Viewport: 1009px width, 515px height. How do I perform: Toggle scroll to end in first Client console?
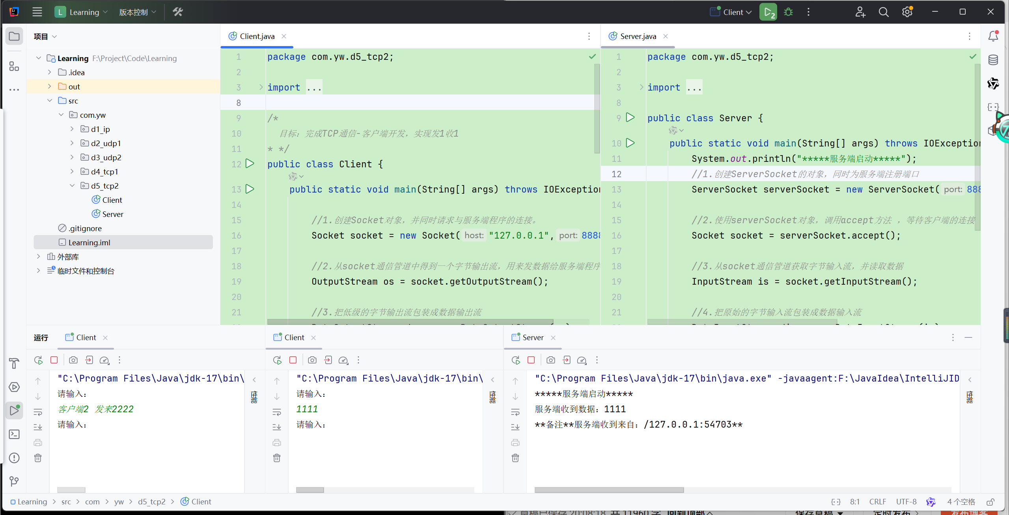[38, 427]
